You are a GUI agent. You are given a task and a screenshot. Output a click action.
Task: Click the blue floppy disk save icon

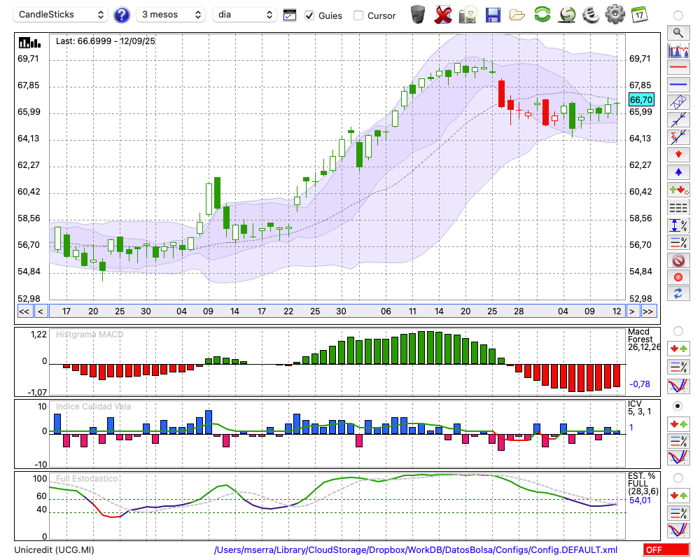click(x=493, y=15)
